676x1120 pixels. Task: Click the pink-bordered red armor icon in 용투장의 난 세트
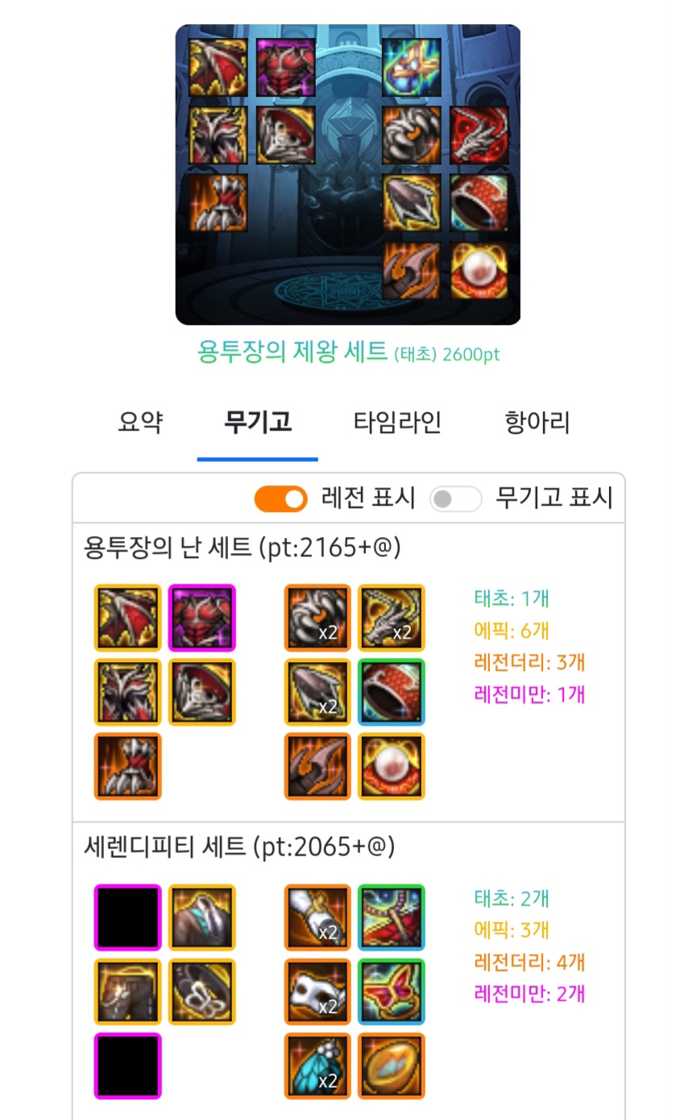tap(201, 618)
